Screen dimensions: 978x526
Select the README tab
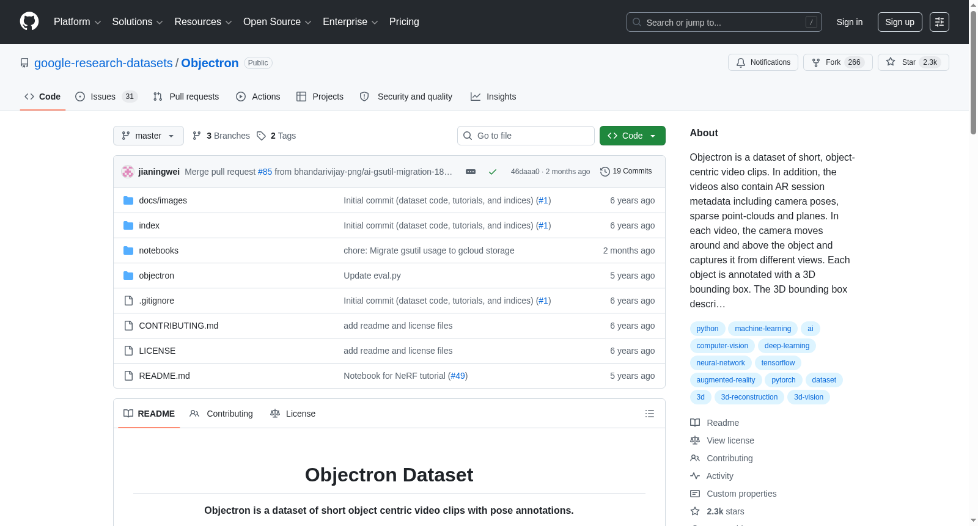coord(149,414)
